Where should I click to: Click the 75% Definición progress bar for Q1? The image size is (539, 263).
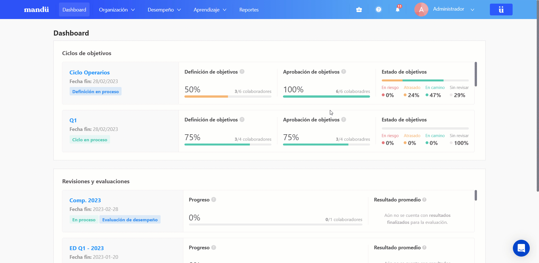pyautogui.click(x=228, y=144)
